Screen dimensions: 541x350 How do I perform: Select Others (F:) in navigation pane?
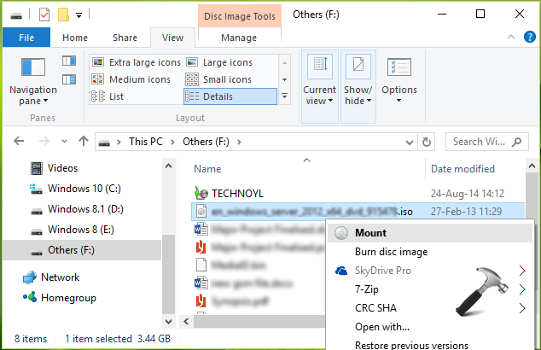pyautogui.click(x=82, y=250)
